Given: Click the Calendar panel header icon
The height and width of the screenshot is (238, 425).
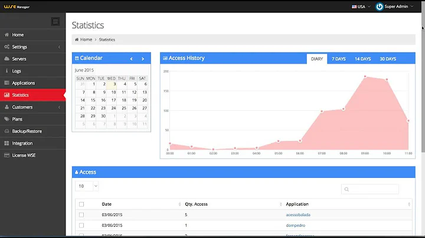Looking at the screenshot, I should coord(77,58).
